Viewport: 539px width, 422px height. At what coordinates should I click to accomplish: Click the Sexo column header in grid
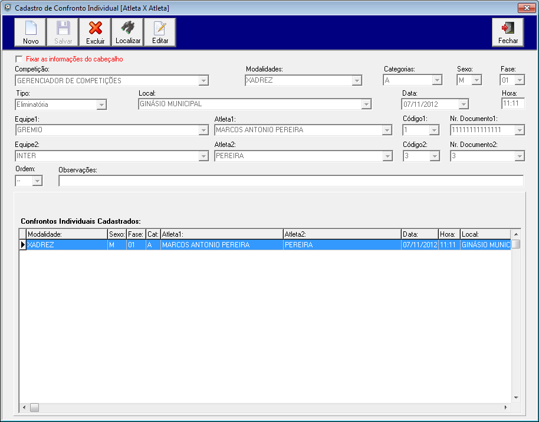[x=117, y=234]
